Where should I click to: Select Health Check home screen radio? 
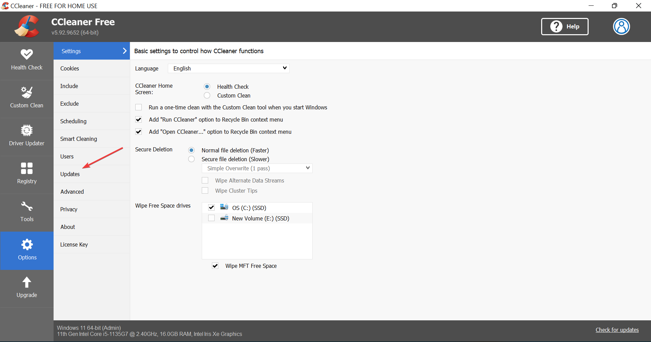click(x=207, y=87)
